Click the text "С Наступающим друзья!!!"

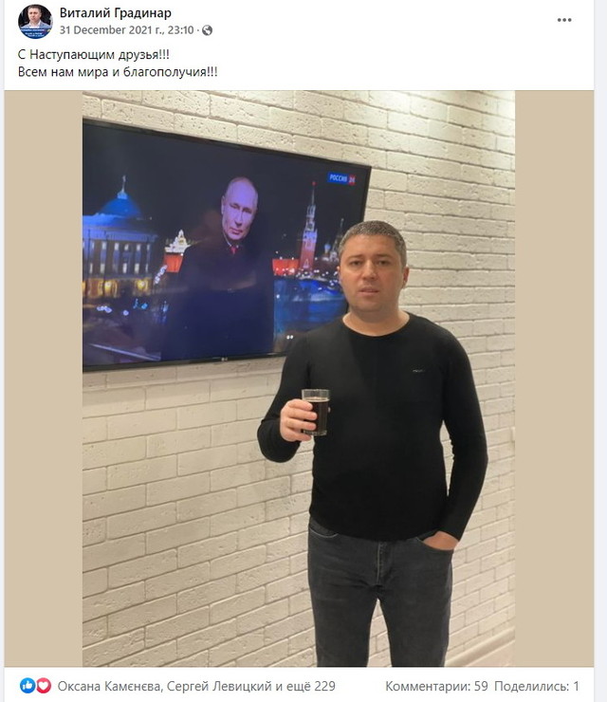pos(94,55)
